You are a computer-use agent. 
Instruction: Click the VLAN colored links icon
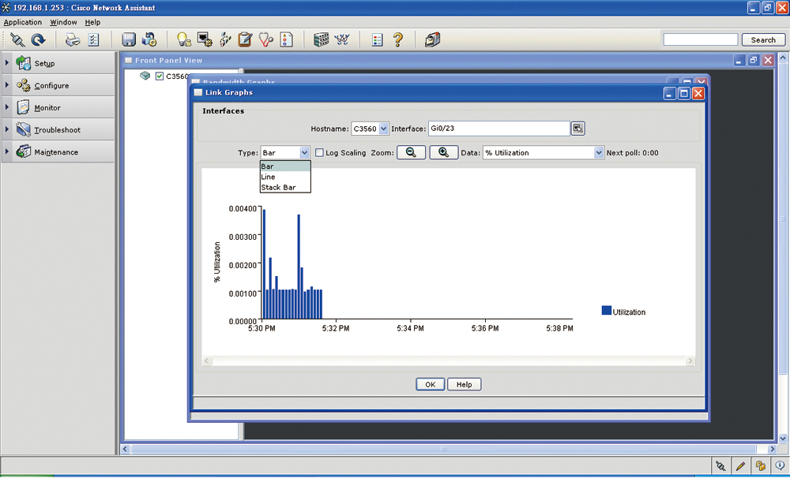(225, 39)
